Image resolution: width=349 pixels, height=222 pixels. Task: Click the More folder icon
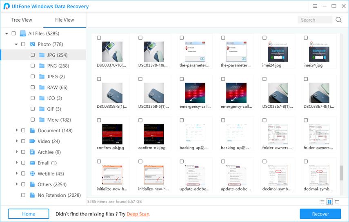[x=42, y=120]
